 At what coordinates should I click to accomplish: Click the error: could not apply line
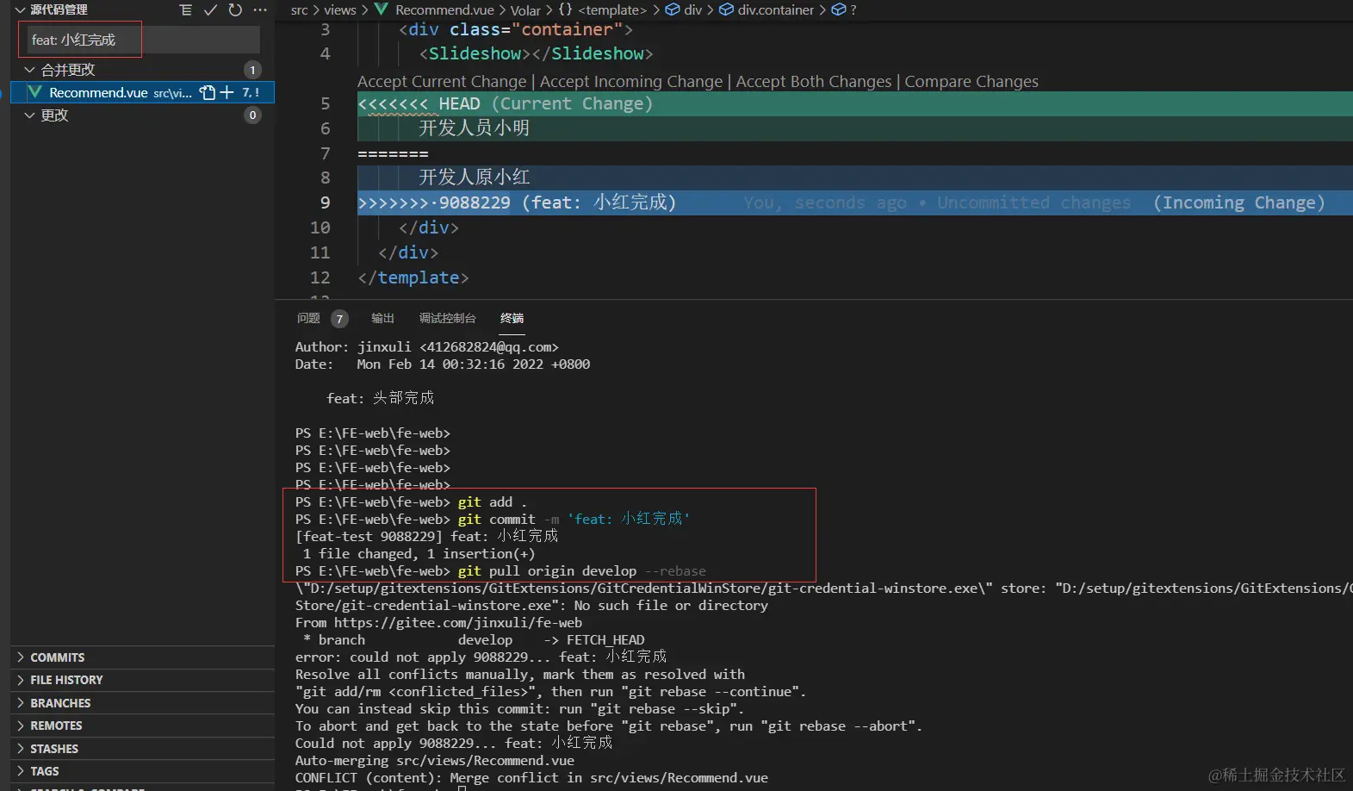pos(481,657)
